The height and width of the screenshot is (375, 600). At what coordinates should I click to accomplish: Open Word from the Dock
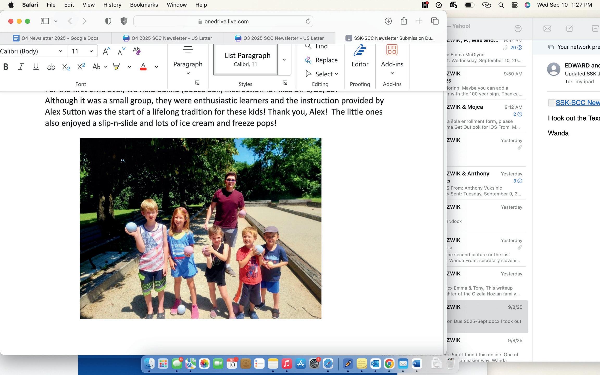click(x=416, y=364)
